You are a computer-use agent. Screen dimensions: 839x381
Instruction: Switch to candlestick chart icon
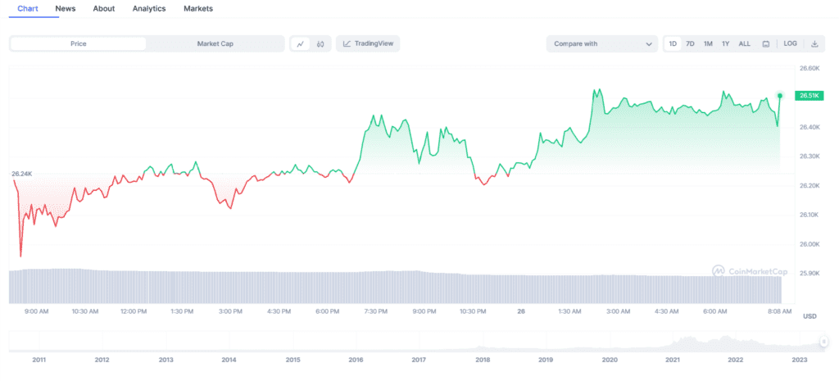pos(320,44)
